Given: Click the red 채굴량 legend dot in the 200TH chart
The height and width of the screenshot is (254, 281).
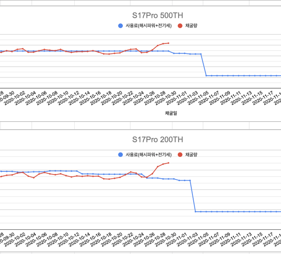Looking at the screenshot, I should pos(180,155).
